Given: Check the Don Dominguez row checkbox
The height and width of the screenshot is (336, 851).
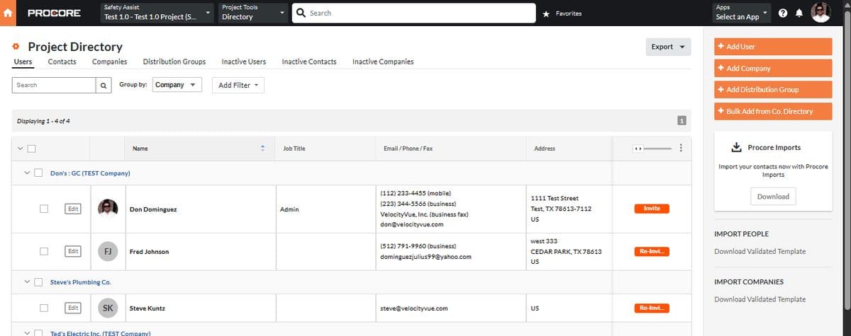Looking at the screenshot, I should (44, 209).
